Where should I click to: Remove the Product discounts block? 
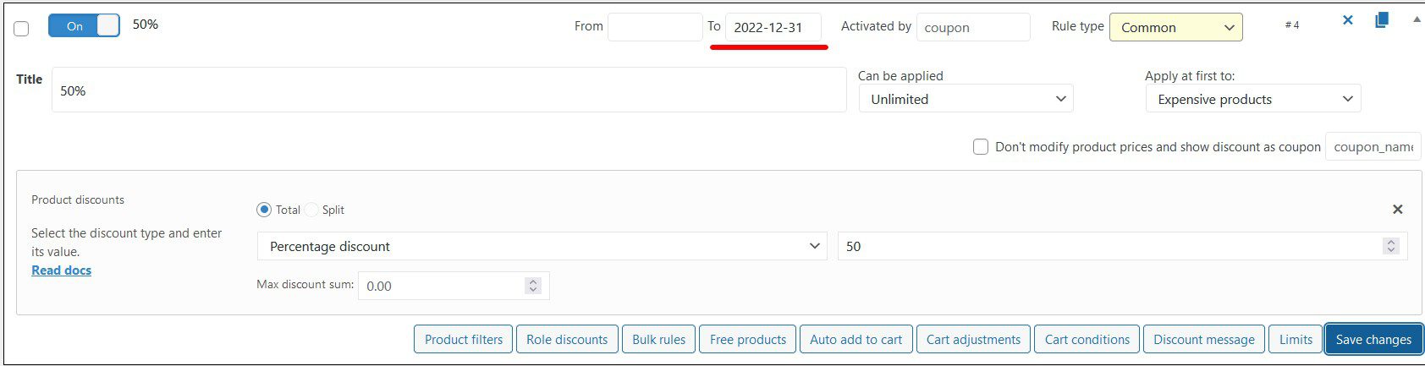click(x=1397, y=210)
